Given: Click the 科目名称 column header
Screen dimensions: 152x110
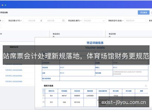Looking at the screenshot, I should point(77,91).
